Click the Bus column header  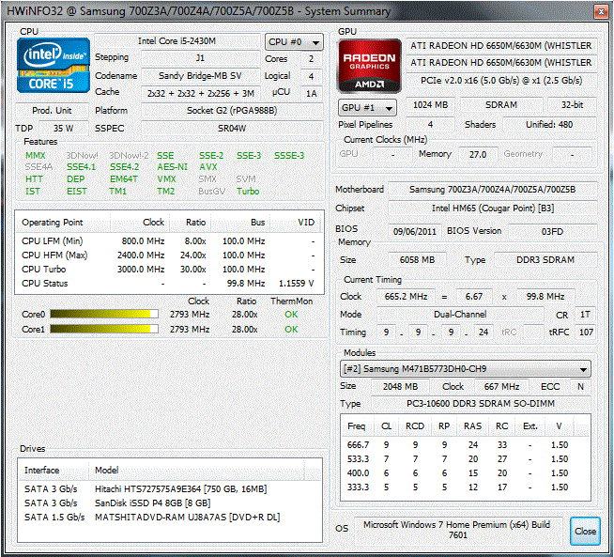coord(240,223)
